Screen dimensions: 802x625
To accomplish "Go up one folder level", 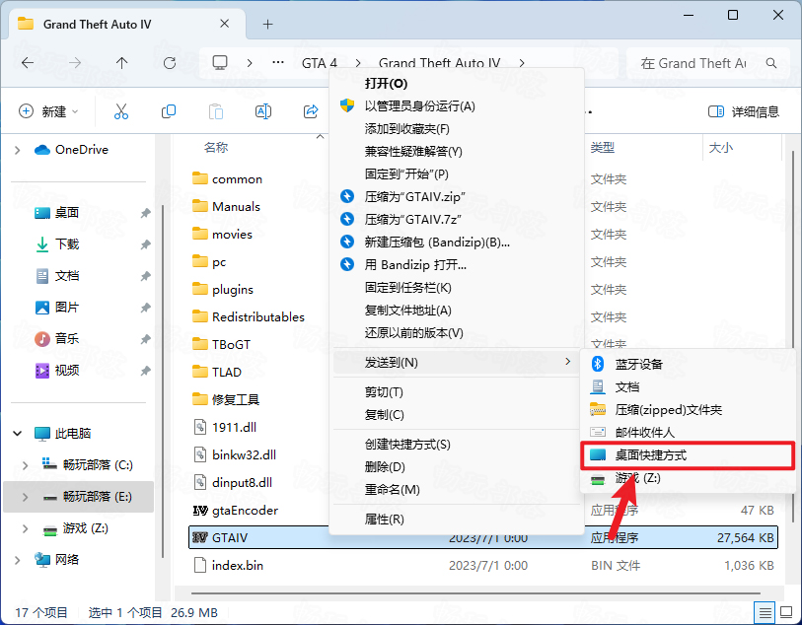I will (x=121, y=63).
